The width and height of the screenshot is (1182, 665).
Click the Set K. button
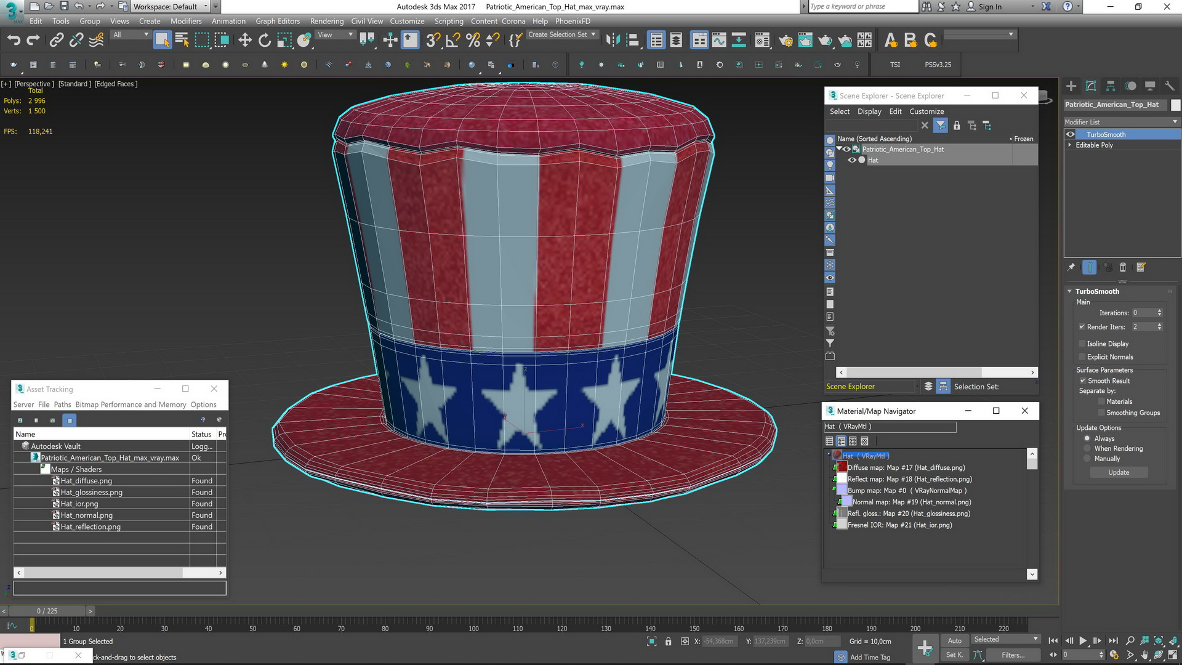(954, 655)
